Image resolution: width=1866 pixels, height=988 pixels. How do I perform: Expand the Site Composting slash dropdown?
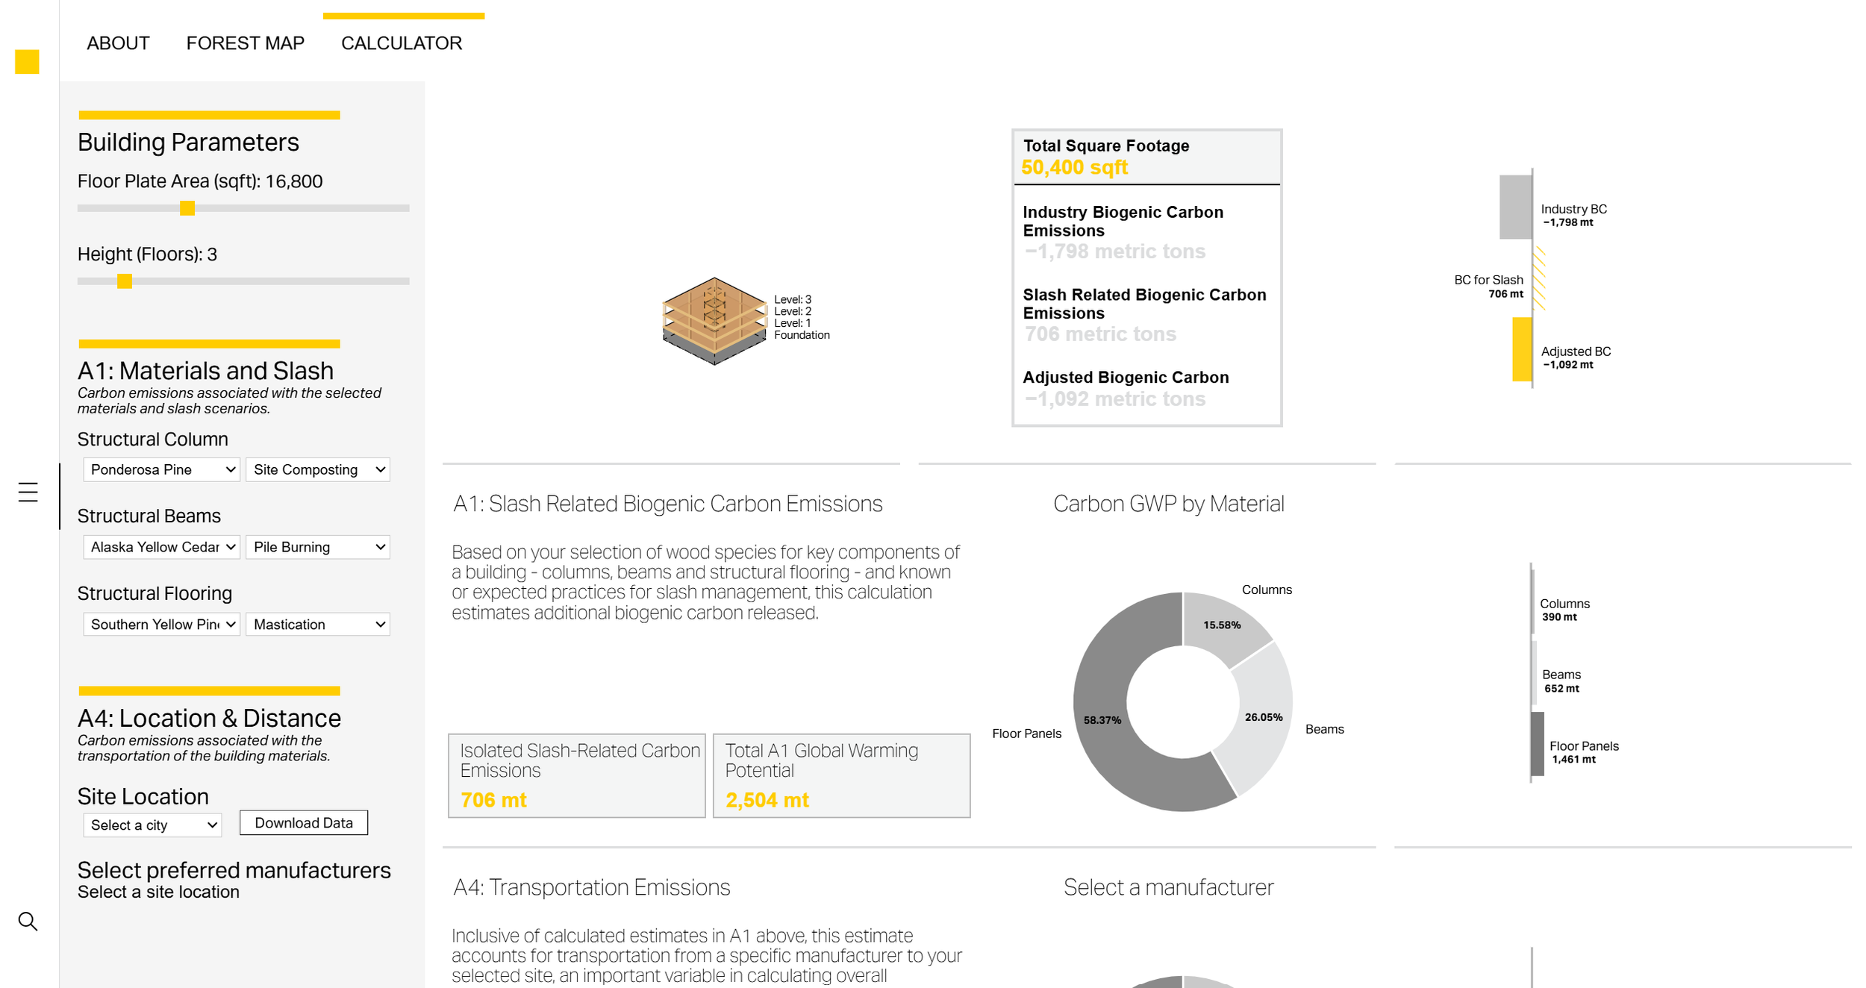click(318, 469)
